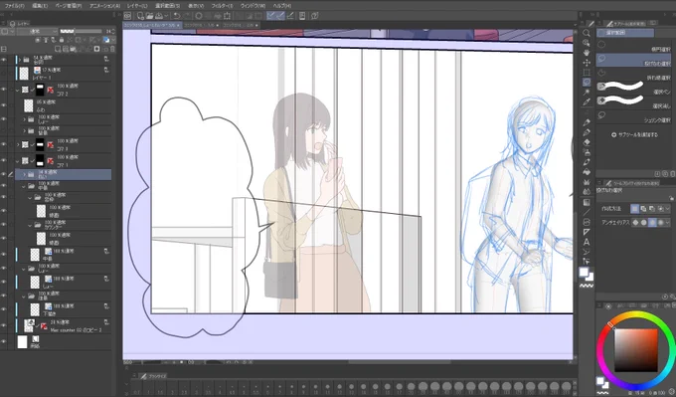Screen dimensions: 676x397
Task: Select the Gradient tool
Action: (x=587, y=202)
